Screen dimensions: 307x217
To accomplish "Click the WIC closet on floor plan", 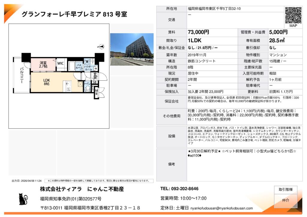I will click(61, 63).
